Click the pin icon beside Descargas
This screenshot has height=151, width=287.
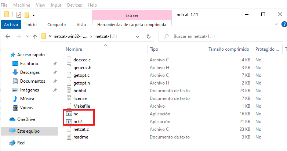pyautogui.click(x=55, y=72)
